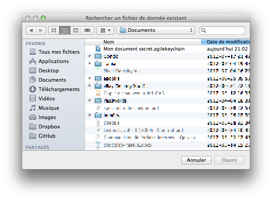Click the search field
This screenshot has width=272, height=200.
click(222, 30)
